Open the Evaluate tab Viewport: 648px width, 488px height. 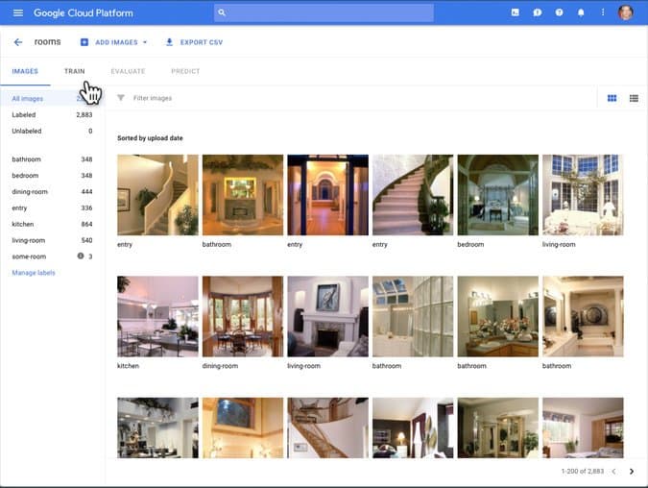[x=128, y=71]
